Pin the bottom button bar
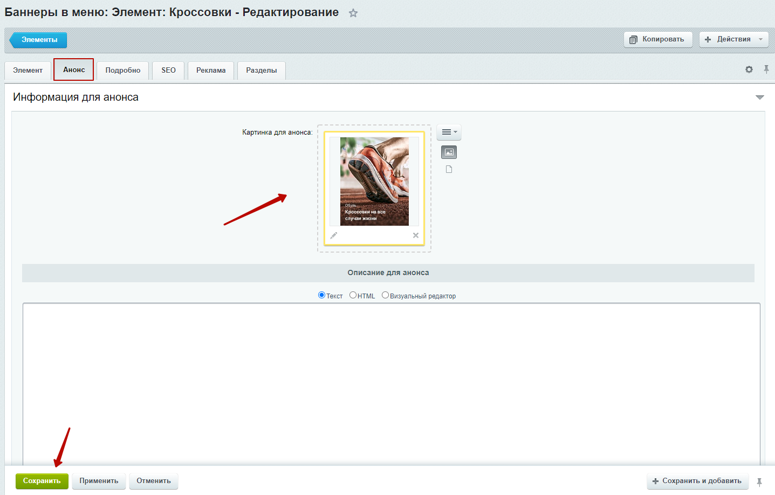Screen dimensions: 775x495 (x=759, y=482)
